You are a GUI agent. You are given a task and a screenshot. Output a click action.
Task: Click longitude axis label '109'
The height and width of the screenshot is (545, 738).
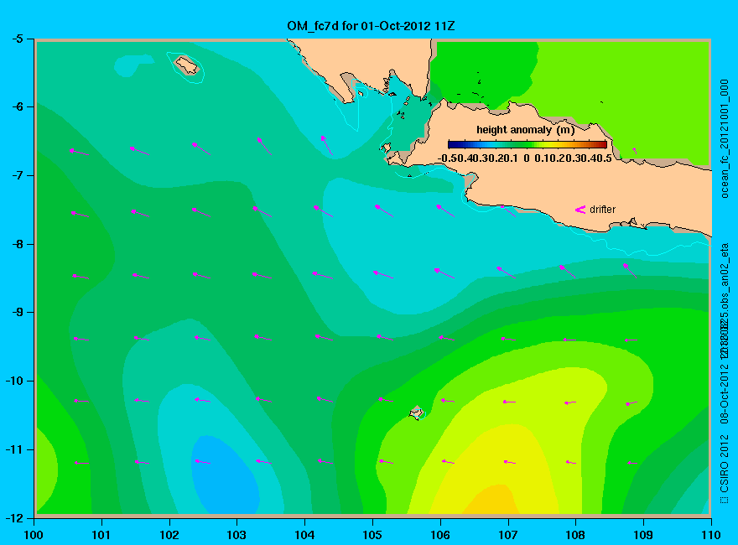click(x=643, y=535)
